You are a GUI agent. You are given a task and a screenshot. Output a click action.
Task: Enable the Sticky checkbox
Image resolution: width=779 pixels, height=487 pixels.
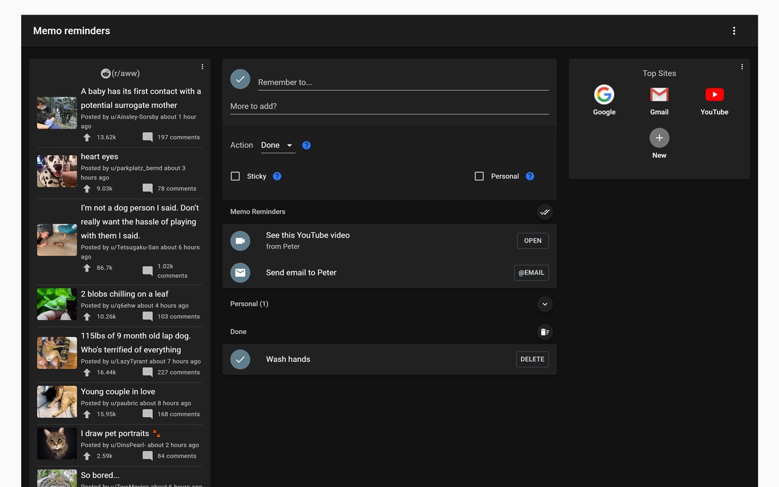coord(236,177)
